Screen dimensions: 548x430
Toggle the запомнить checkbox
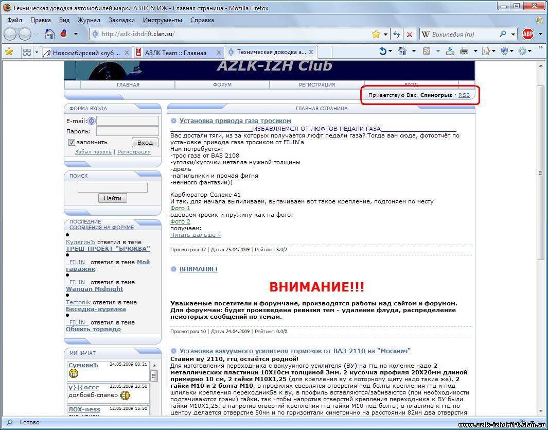[72, 142]
